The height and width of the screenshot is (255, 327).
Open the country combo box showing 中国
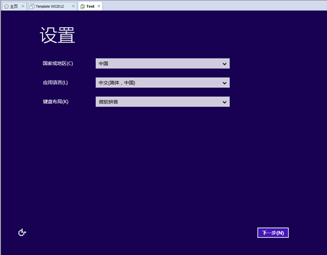tap(162, 63)
